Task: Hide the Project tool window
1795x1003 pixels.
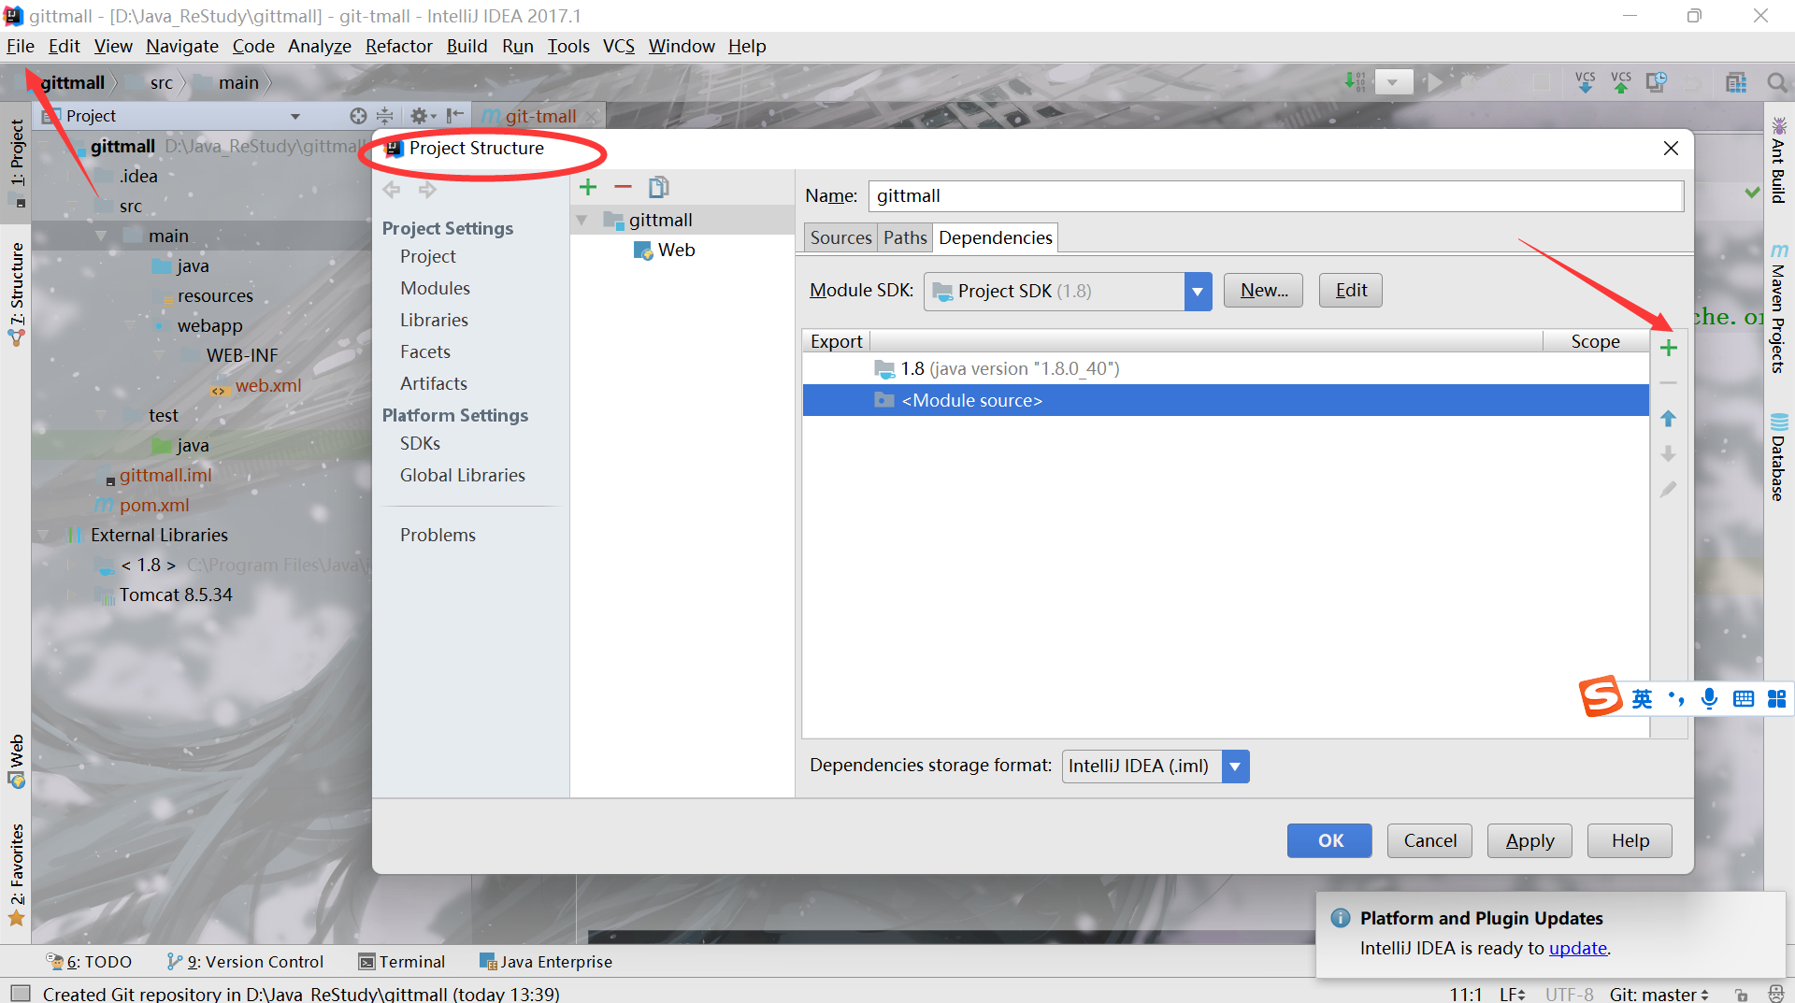Action: (455, 116)
